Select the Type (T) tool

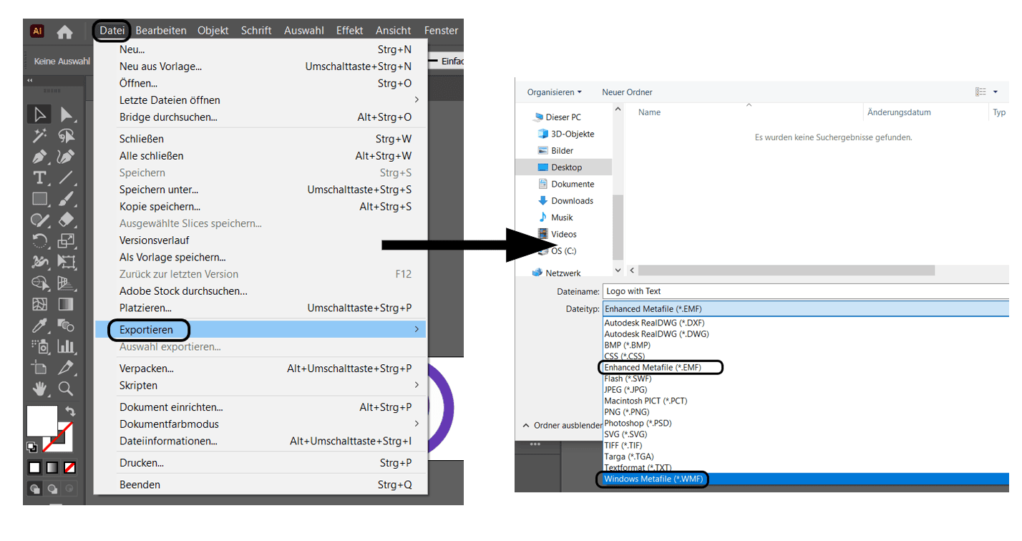(x=40, y=177)
